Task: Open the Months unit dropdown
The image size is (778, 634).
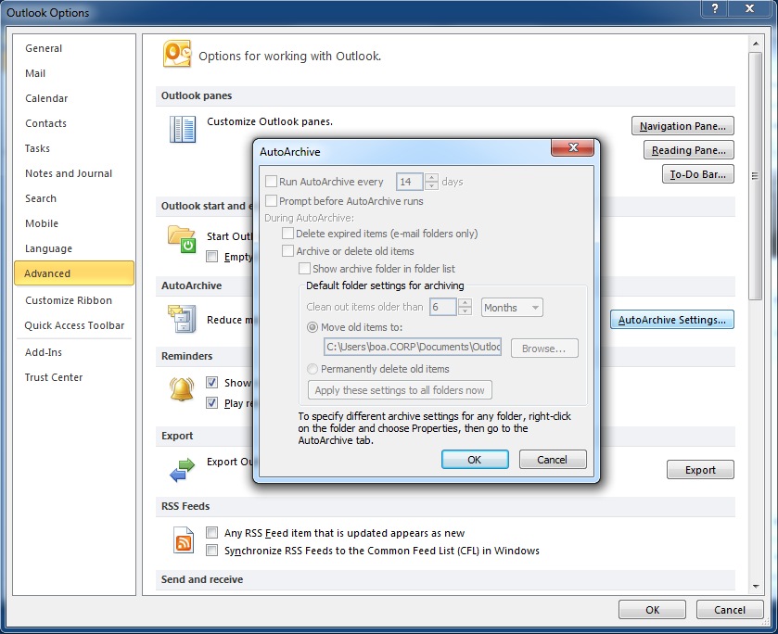Action: [x=511, y=308]
